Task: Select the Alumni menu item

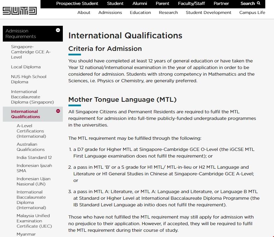Action: point(140,3)
